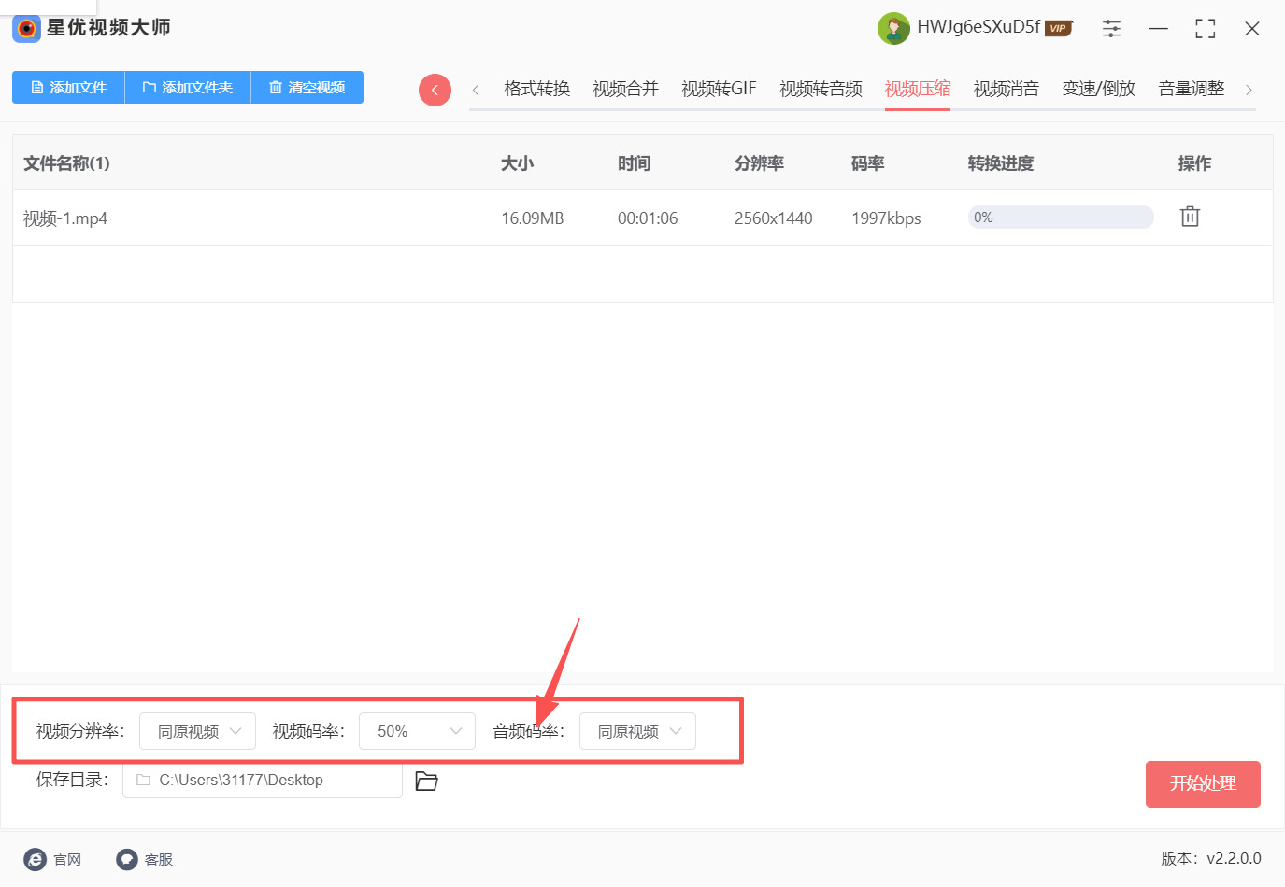Click the app logo icon in title bar

[26, 28]
